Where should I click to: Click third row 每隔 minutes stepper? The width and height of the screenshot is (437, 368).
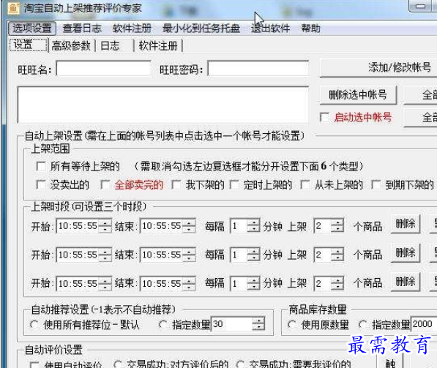click(x=253, y=284)
